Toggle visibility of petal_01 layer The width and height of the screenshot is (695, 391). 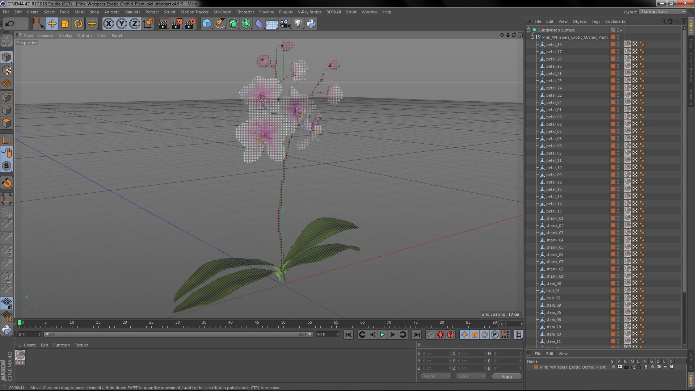(619, 108)
